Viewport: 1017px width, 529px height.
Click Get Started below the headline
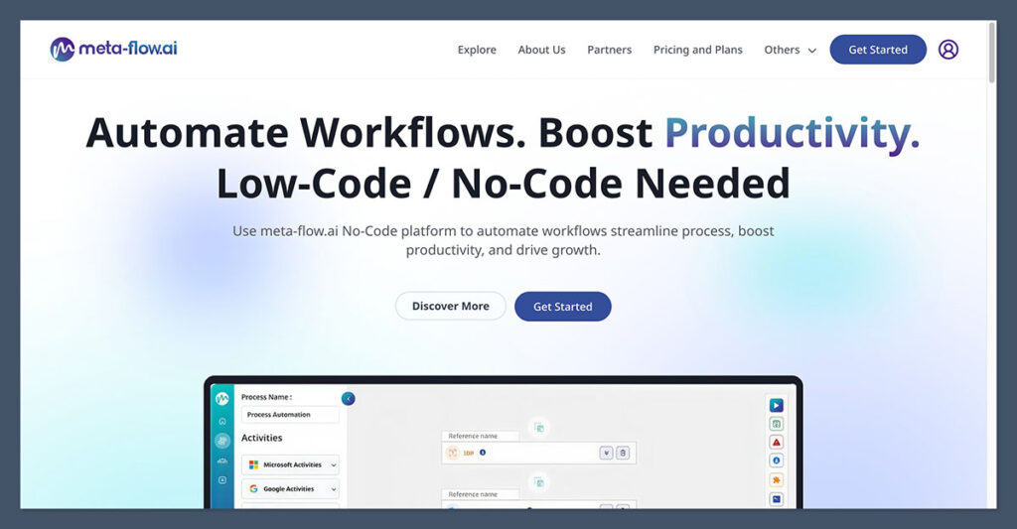point(563,306)
